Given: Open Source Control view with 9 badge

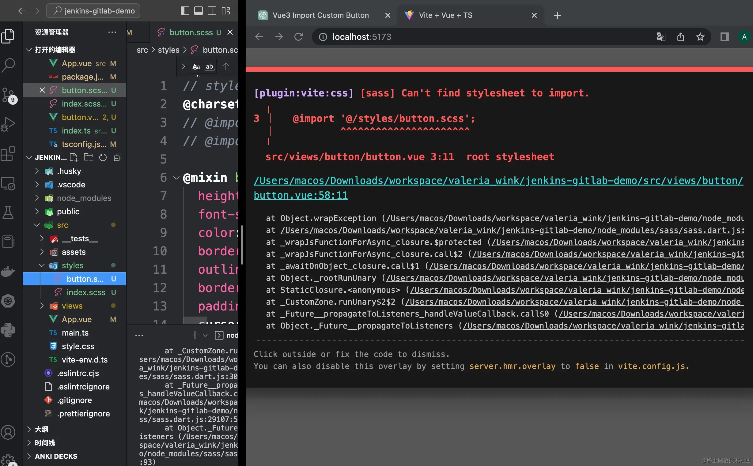Looking at the screenshot, I should (8, 95).
